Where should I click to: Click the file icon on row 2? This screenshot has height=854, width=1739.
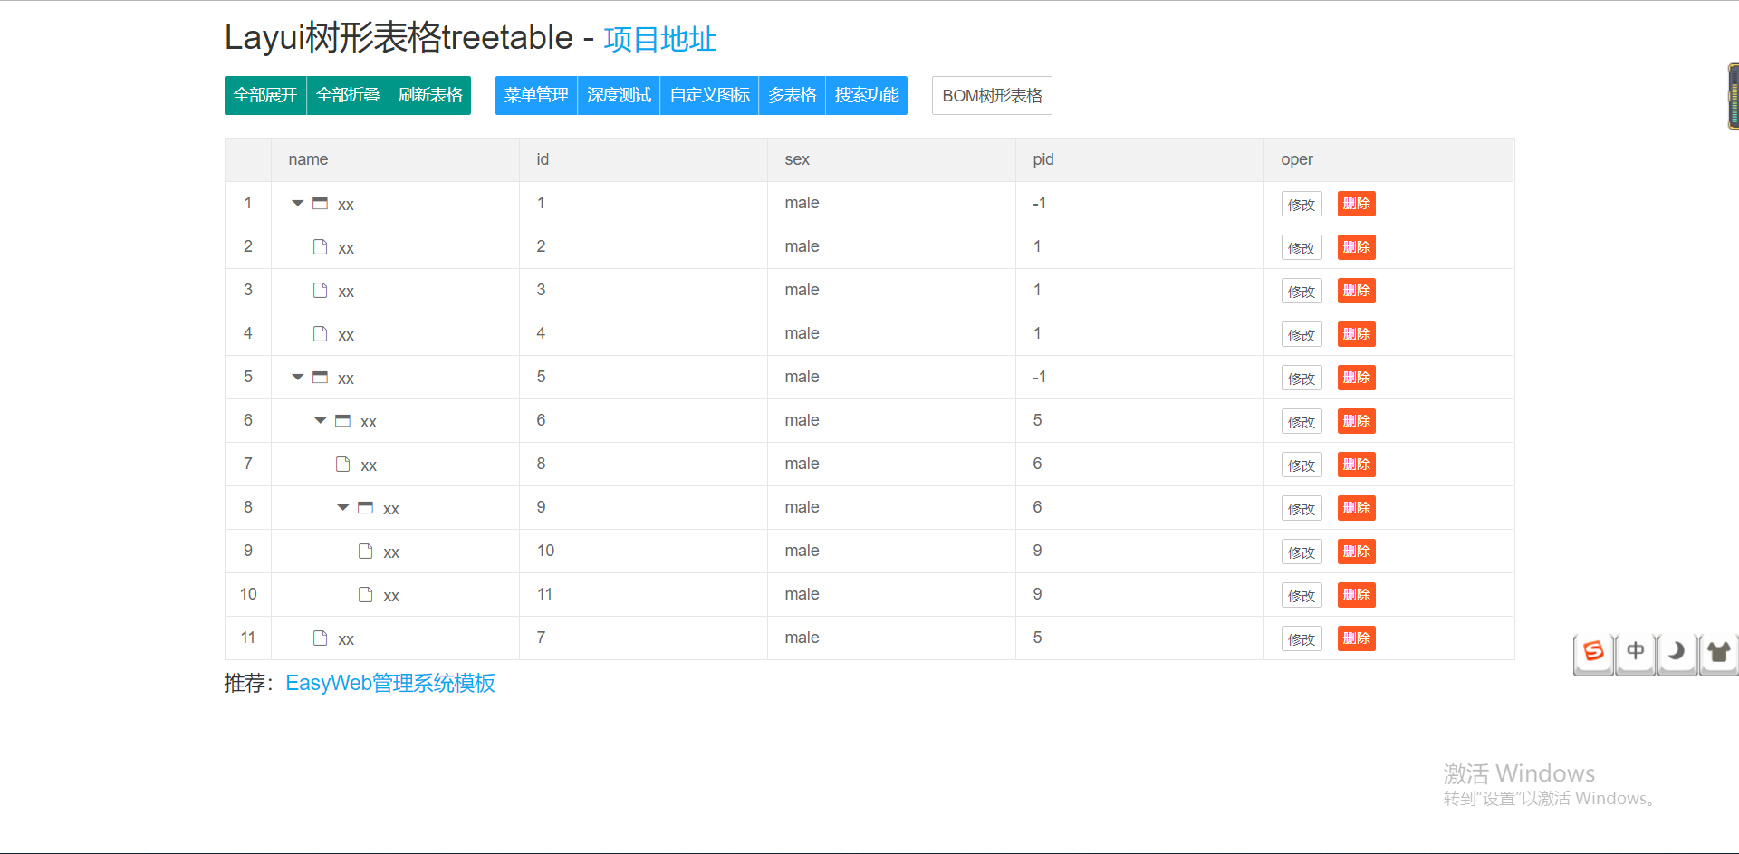pyautogui.click(x=319, y=246)
